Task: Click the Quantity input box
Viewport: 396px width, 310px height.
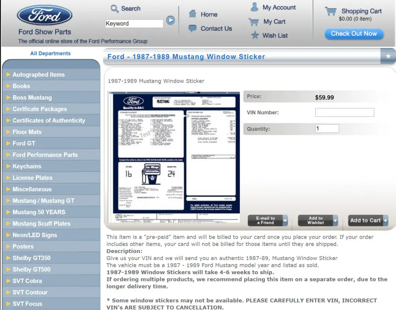Action: 327,128
